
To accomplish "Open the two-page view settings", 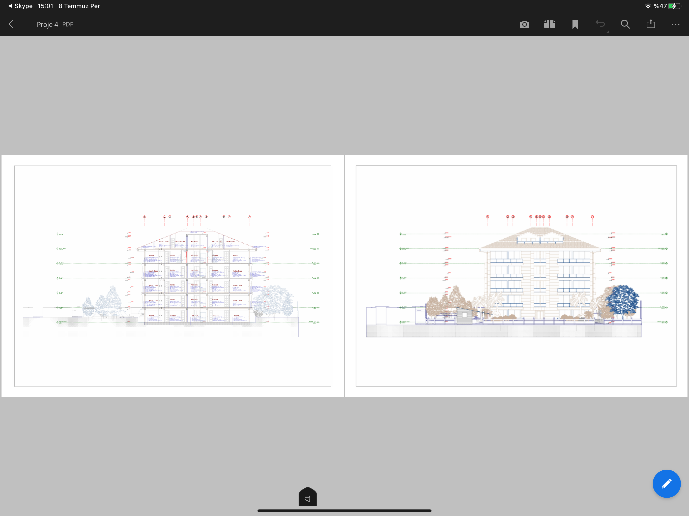I will click(x=550, y=24).
